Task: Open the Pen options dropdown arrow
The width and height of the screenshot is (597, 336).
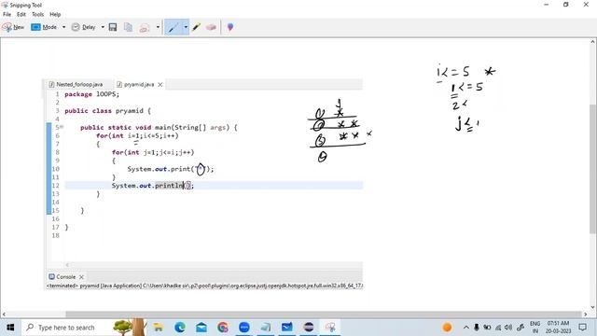Action: [x=186, y=27]
